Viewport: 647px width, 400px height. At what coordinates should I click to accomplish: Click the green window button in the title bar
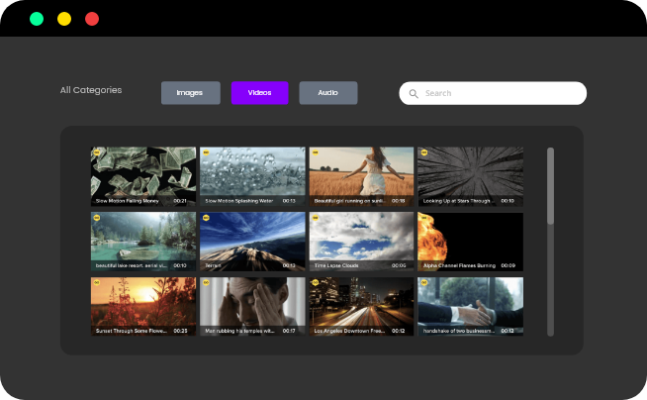pyautogui.click(x=37, y=19)
